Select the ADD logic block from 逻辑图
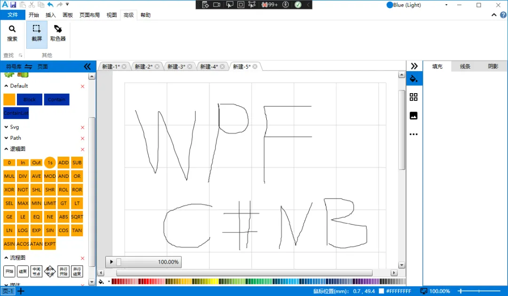The image size is (508, 296). (x=63, y=162)
